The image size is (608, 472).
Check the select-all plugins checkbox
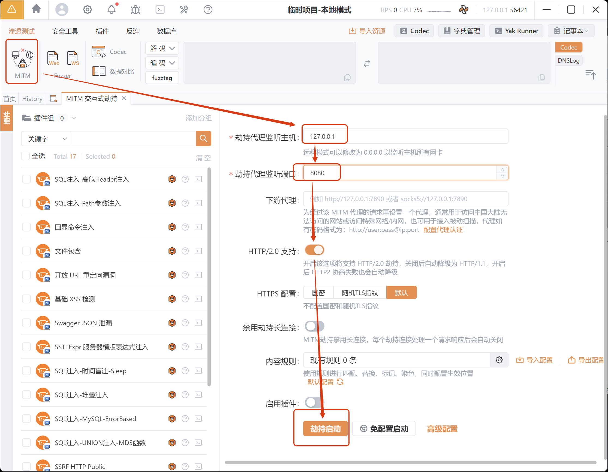pyautogui.click(x=25, y=156)
